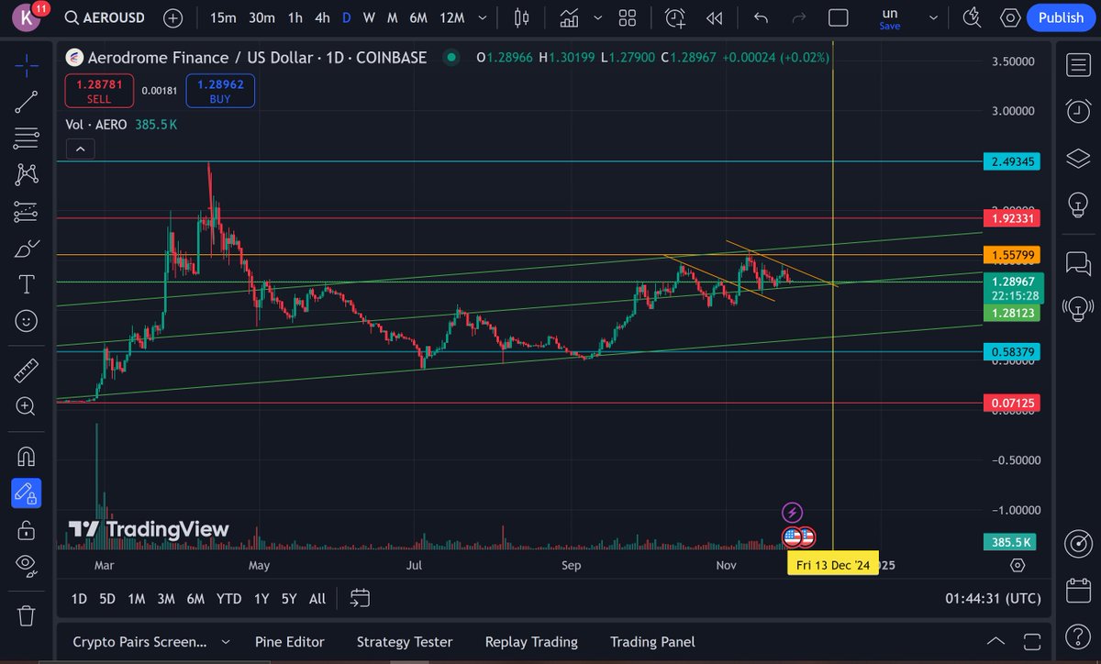Click the Publish button
This screenshot has height=664, width=1101.
click(1061, 17)
